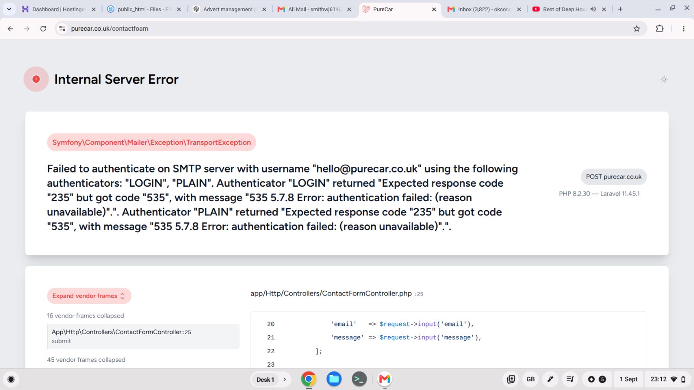Expand the 45 vendor frames collapsed row

[x=86, y=360]
